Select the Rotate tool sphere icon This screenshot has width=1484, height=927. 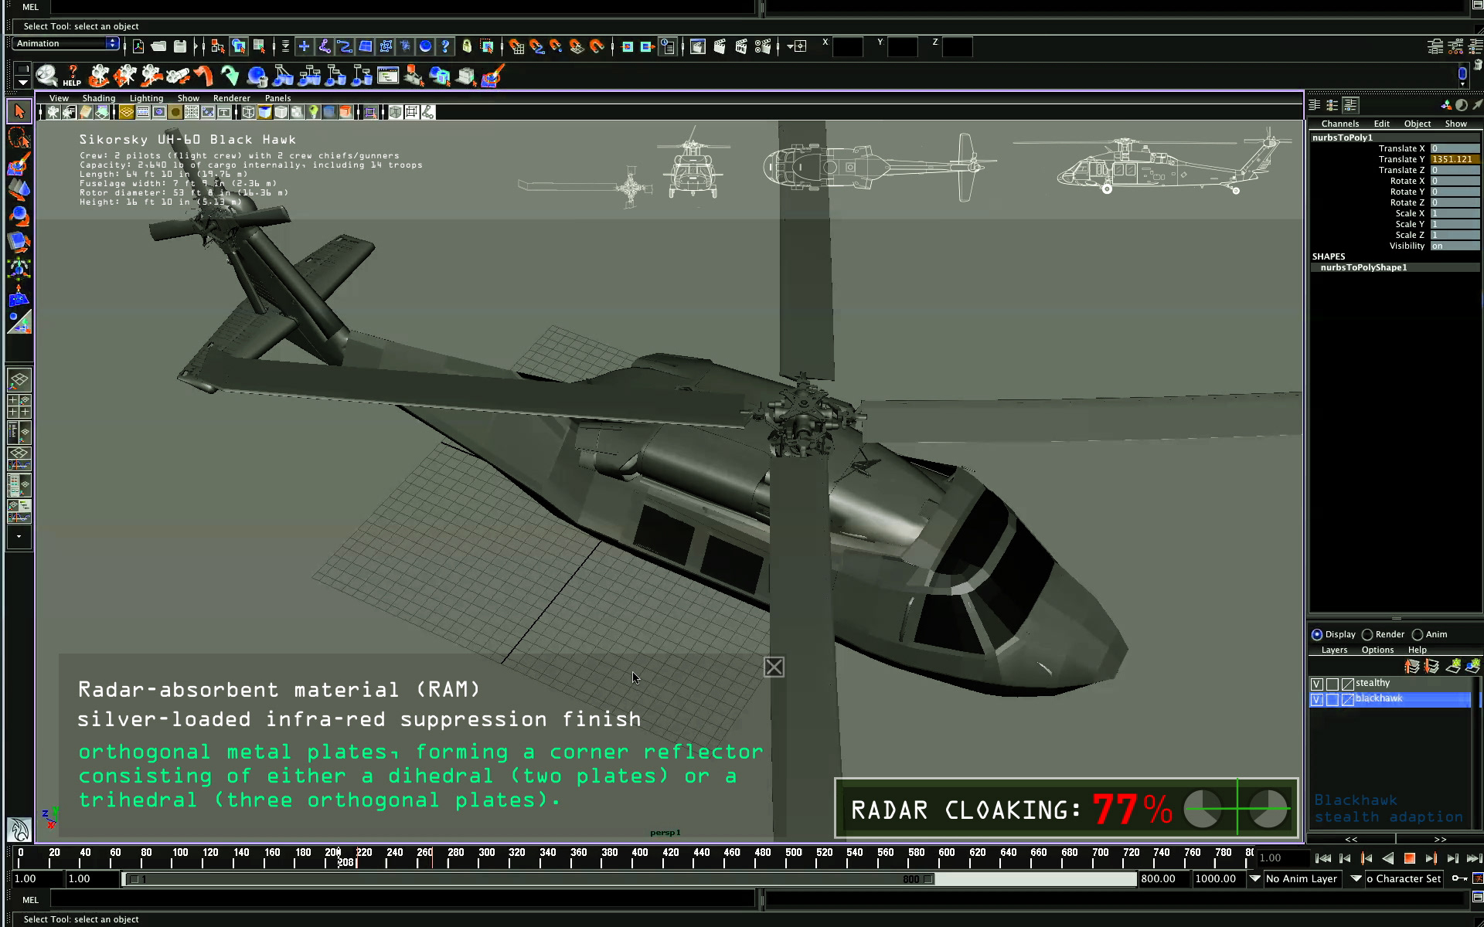coord(19,216)
